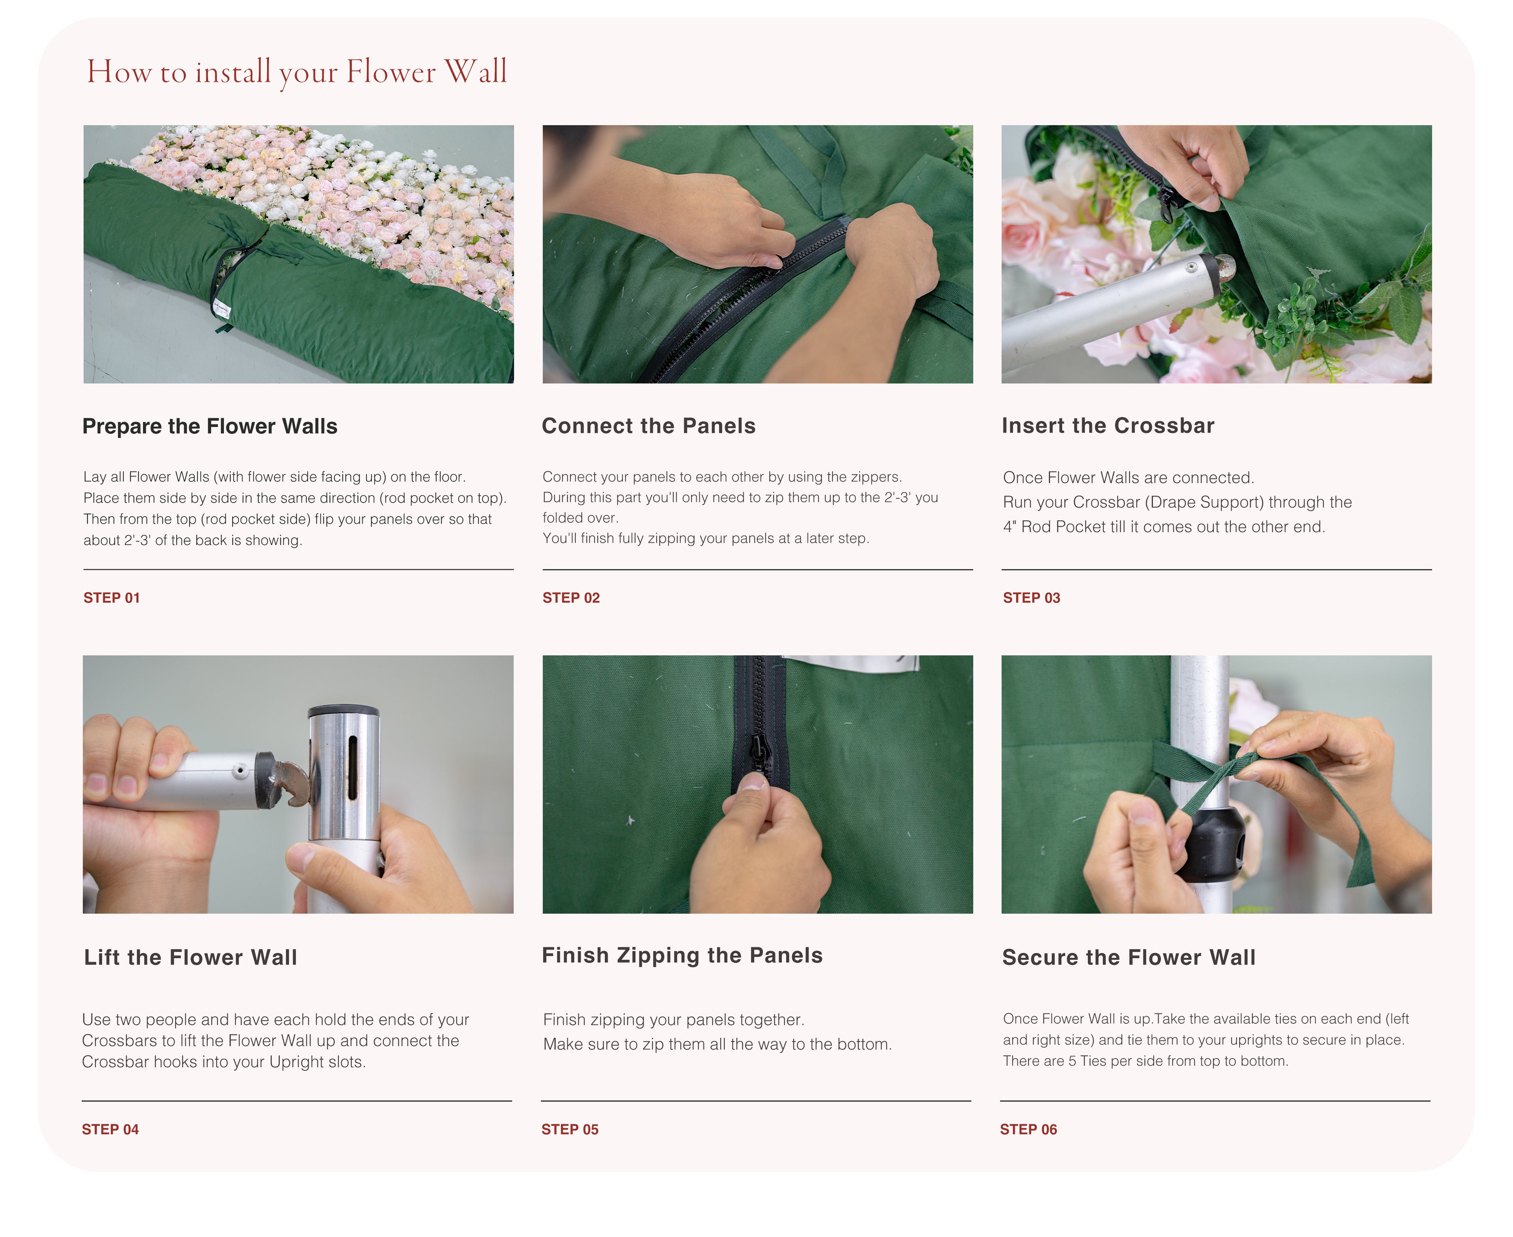Screen dimensions: 1513x1237
Task: Open the finish zipping panels photo
Action: 758,784
